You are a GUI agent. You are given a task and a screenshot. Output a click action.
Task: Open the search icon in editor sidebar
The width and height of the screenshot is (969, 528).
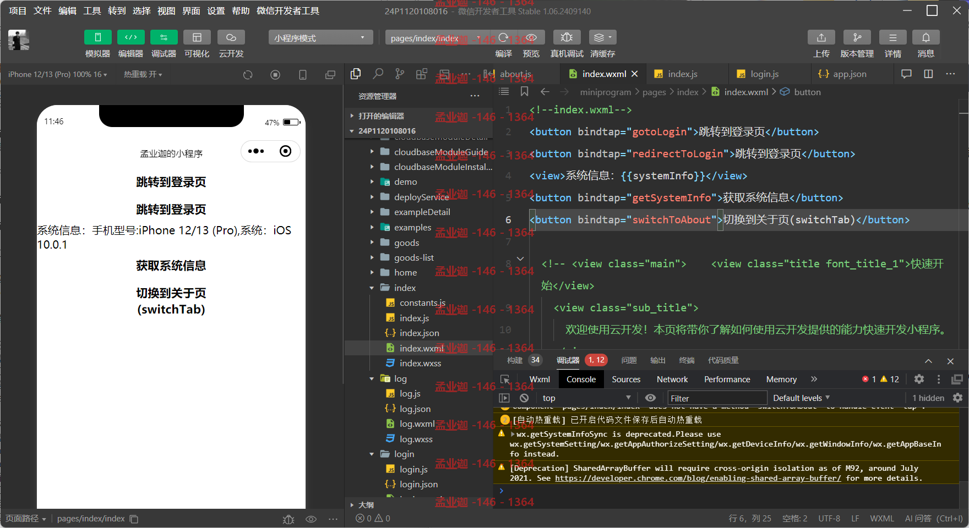click(x=378, y=74)
